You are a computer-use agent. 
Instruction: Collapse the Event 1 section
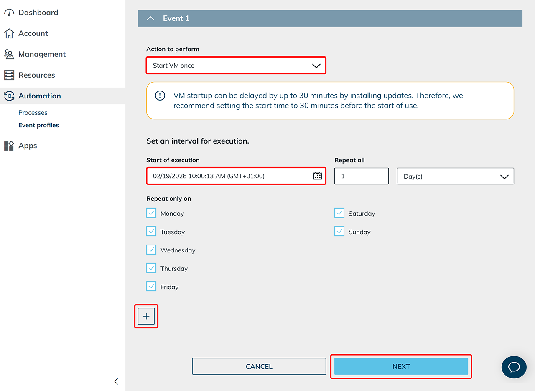(x=151, y=18)
